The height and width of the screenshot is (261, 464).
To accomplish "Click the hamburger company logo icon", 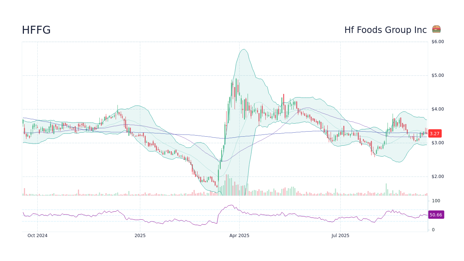I will (x=436, y=29).
